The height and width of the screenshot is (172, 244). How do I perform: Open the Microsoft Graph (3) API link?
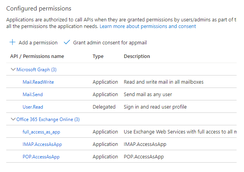[x=37, y=70]
